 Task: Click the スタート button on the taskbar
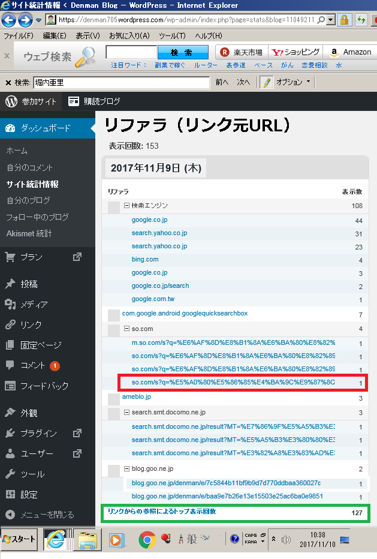[x=20, y=539]
